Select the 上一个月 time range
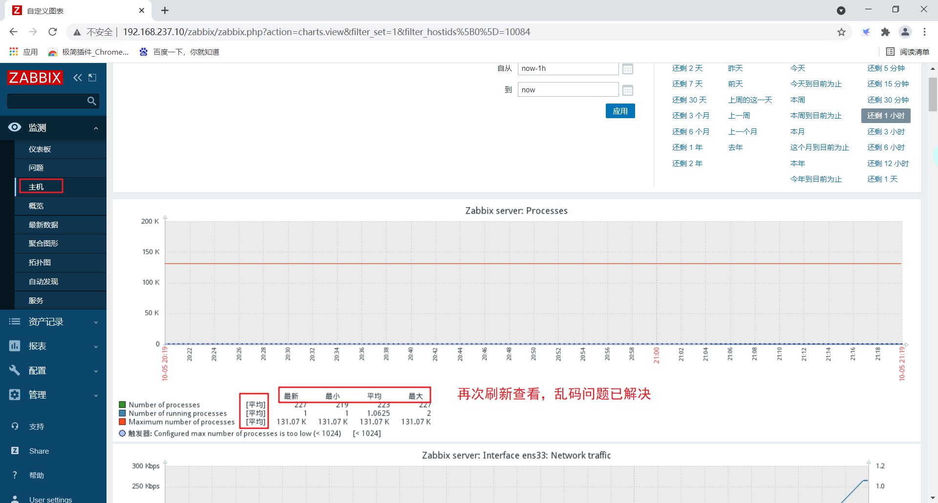This screenshot has height=503, width=938. click(x=743, y=131)
